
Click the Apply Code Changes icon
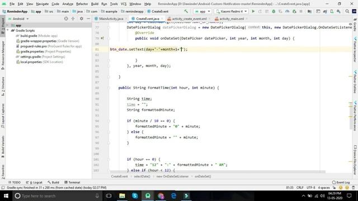(267, 11)
